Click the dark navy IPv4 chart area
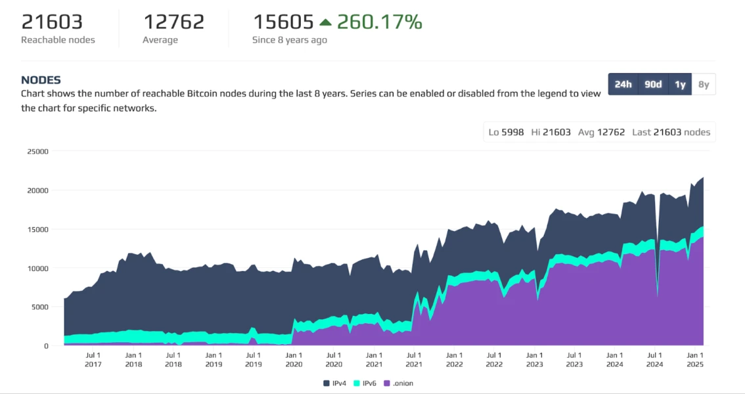Screen dimensions: 745x394 (x=263, y=295)
